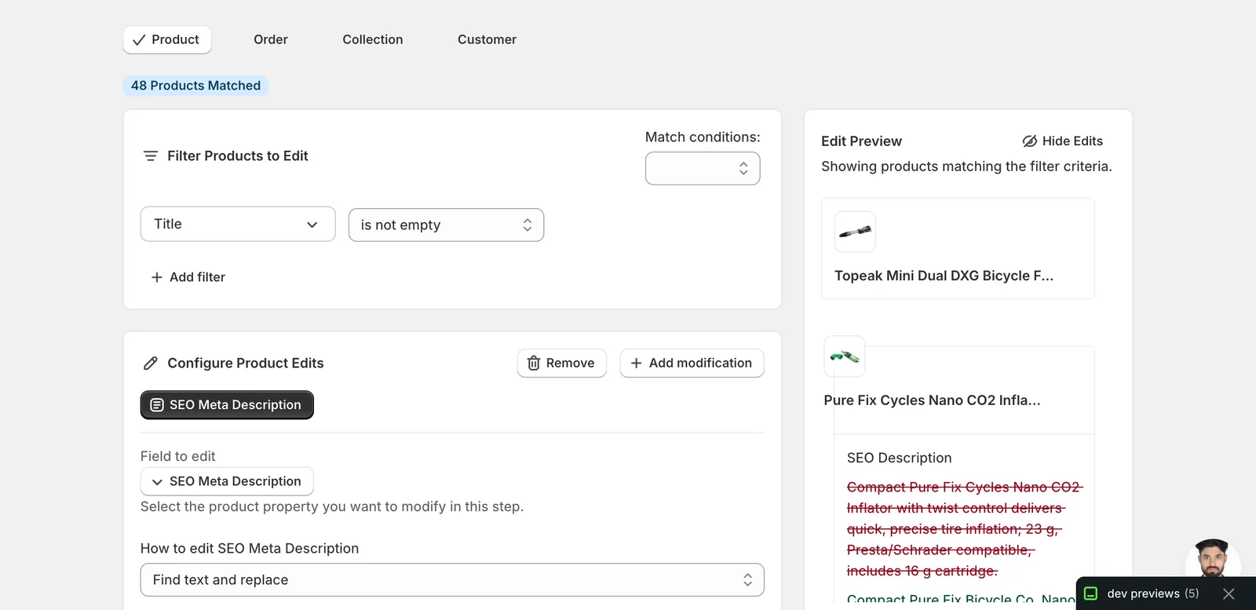This screenshot has height=610, width=1256.
Task: Click the Pure Fix Cycles Nano CO2 Infla... title
Action: tap(932, 400)
